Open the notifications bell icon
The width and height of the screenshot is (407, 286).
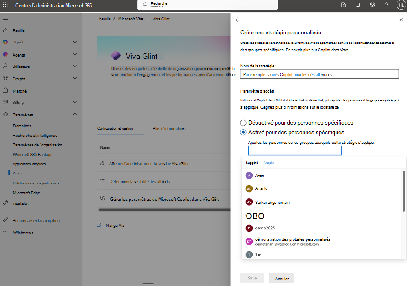point(358,5)
